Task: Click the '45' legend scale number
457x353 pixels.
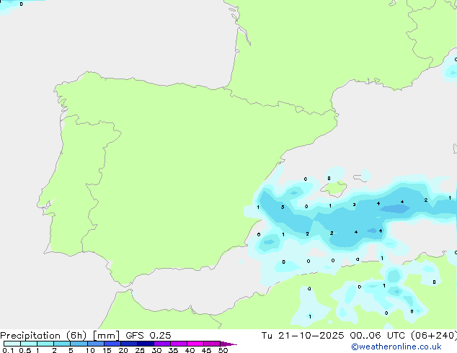Action: (x=206, y=350)
